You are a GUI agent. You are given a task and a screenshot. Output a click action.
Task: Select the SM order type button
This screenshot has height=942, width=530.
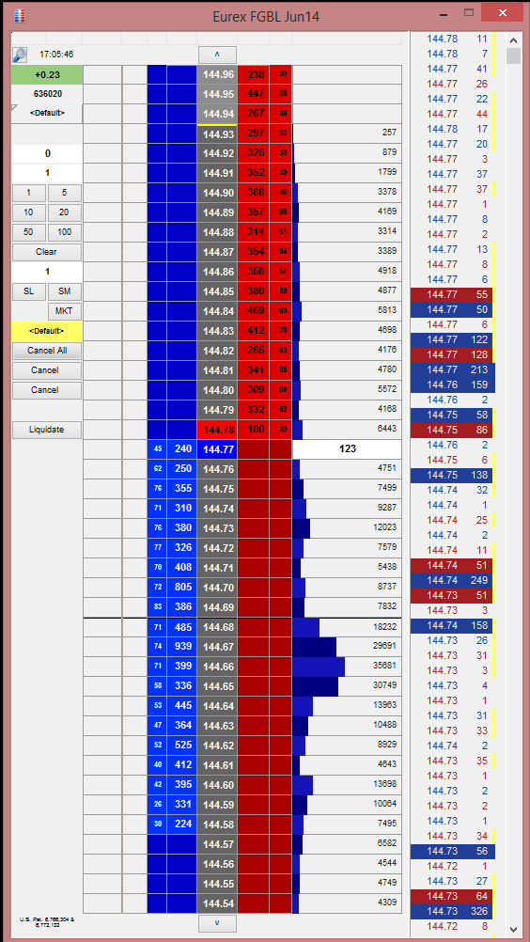pyautogui.click(x=65, y=291)
